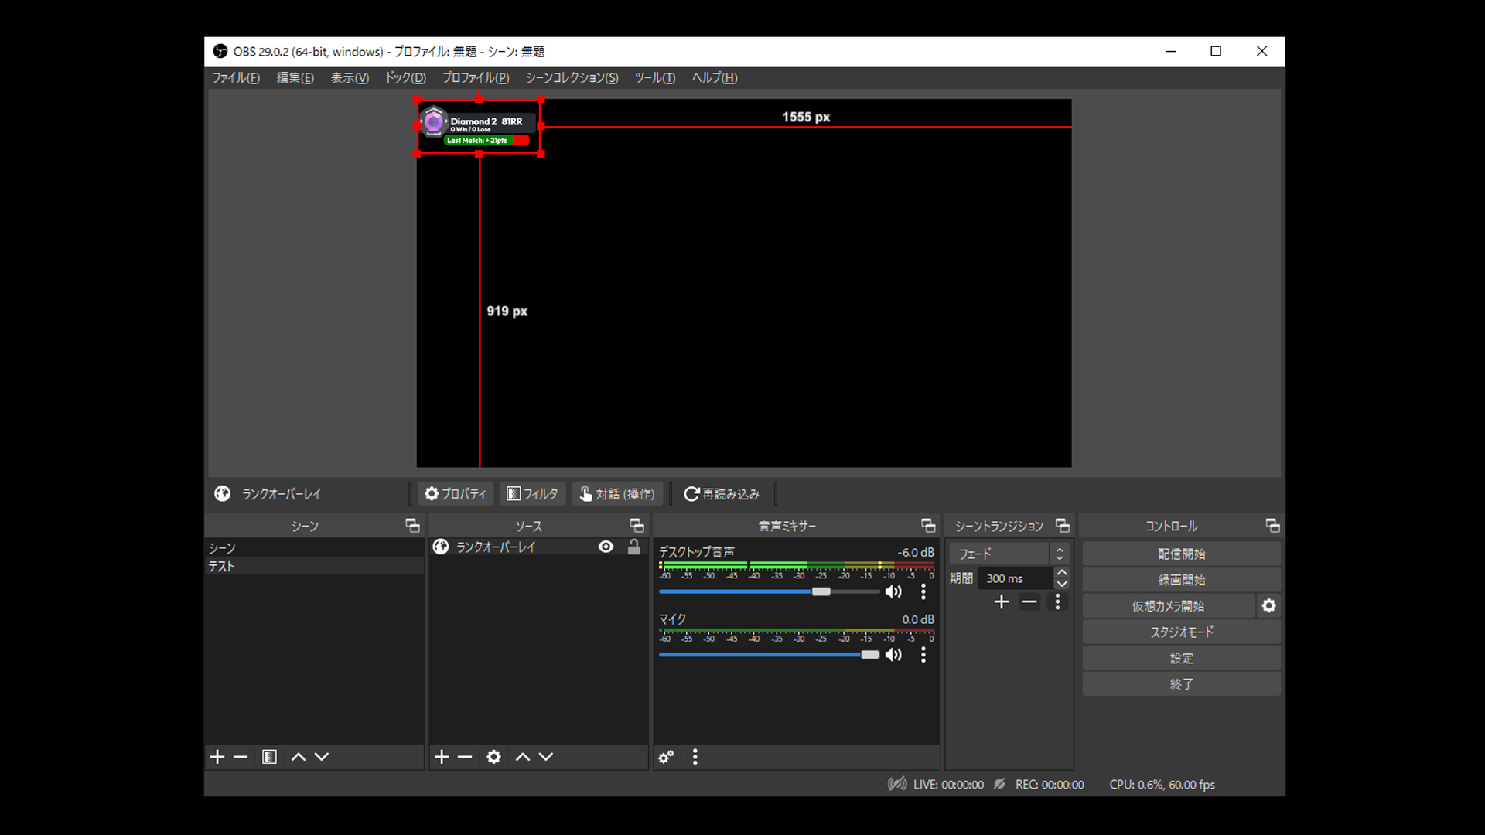Click the デスクトップ音声 volume slider handle

point(821,591)
